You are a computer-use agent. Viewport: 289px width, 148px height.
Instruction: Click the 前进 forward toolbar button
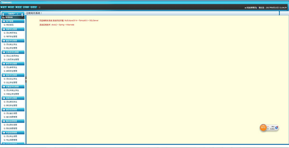[19, 7]
